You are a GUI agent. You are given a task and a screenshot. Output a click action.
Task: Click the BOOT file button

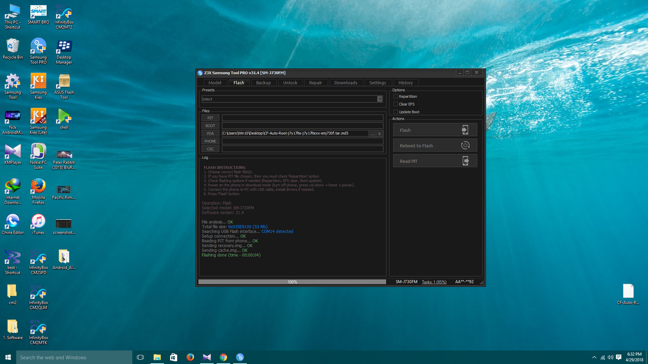210,125
